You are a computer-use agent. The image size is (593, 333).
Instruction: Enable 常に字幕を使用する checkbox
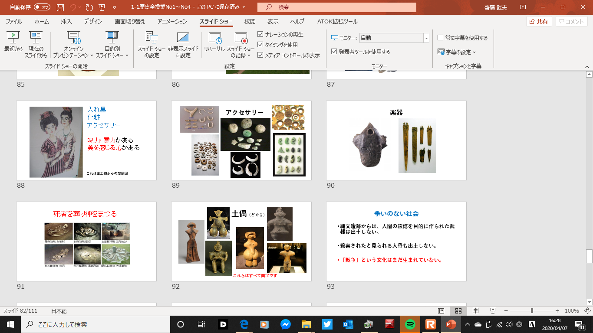tap(440, 38)
